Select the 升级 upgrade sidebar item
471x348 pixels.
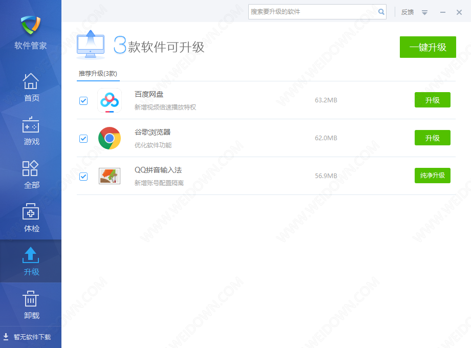(x=31, y=261)
